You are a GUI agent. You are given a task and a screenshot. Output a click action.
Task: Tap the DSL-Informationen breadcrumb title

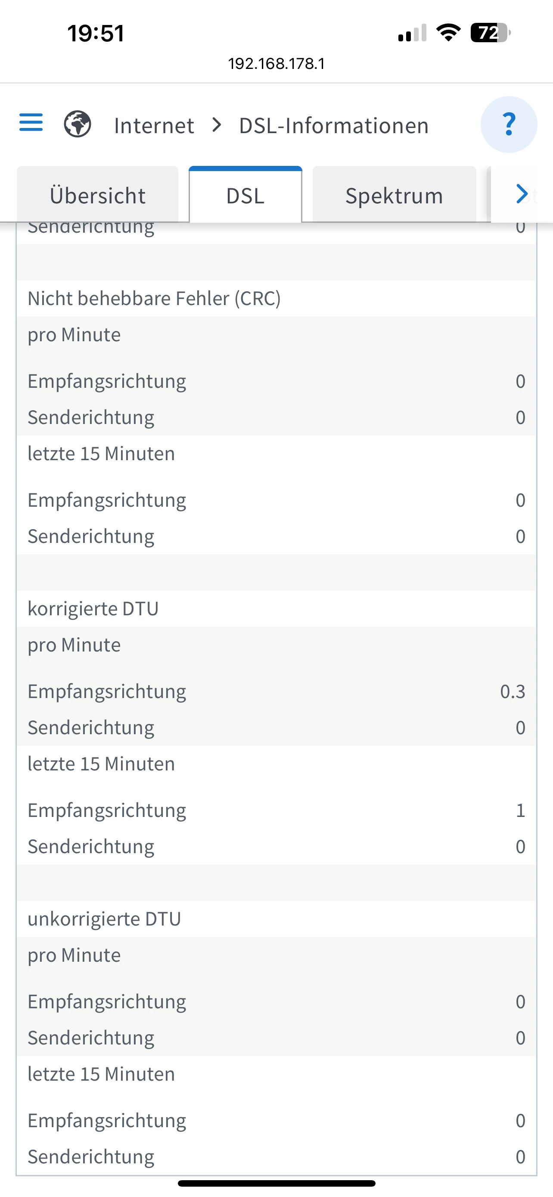pos(333,125)
